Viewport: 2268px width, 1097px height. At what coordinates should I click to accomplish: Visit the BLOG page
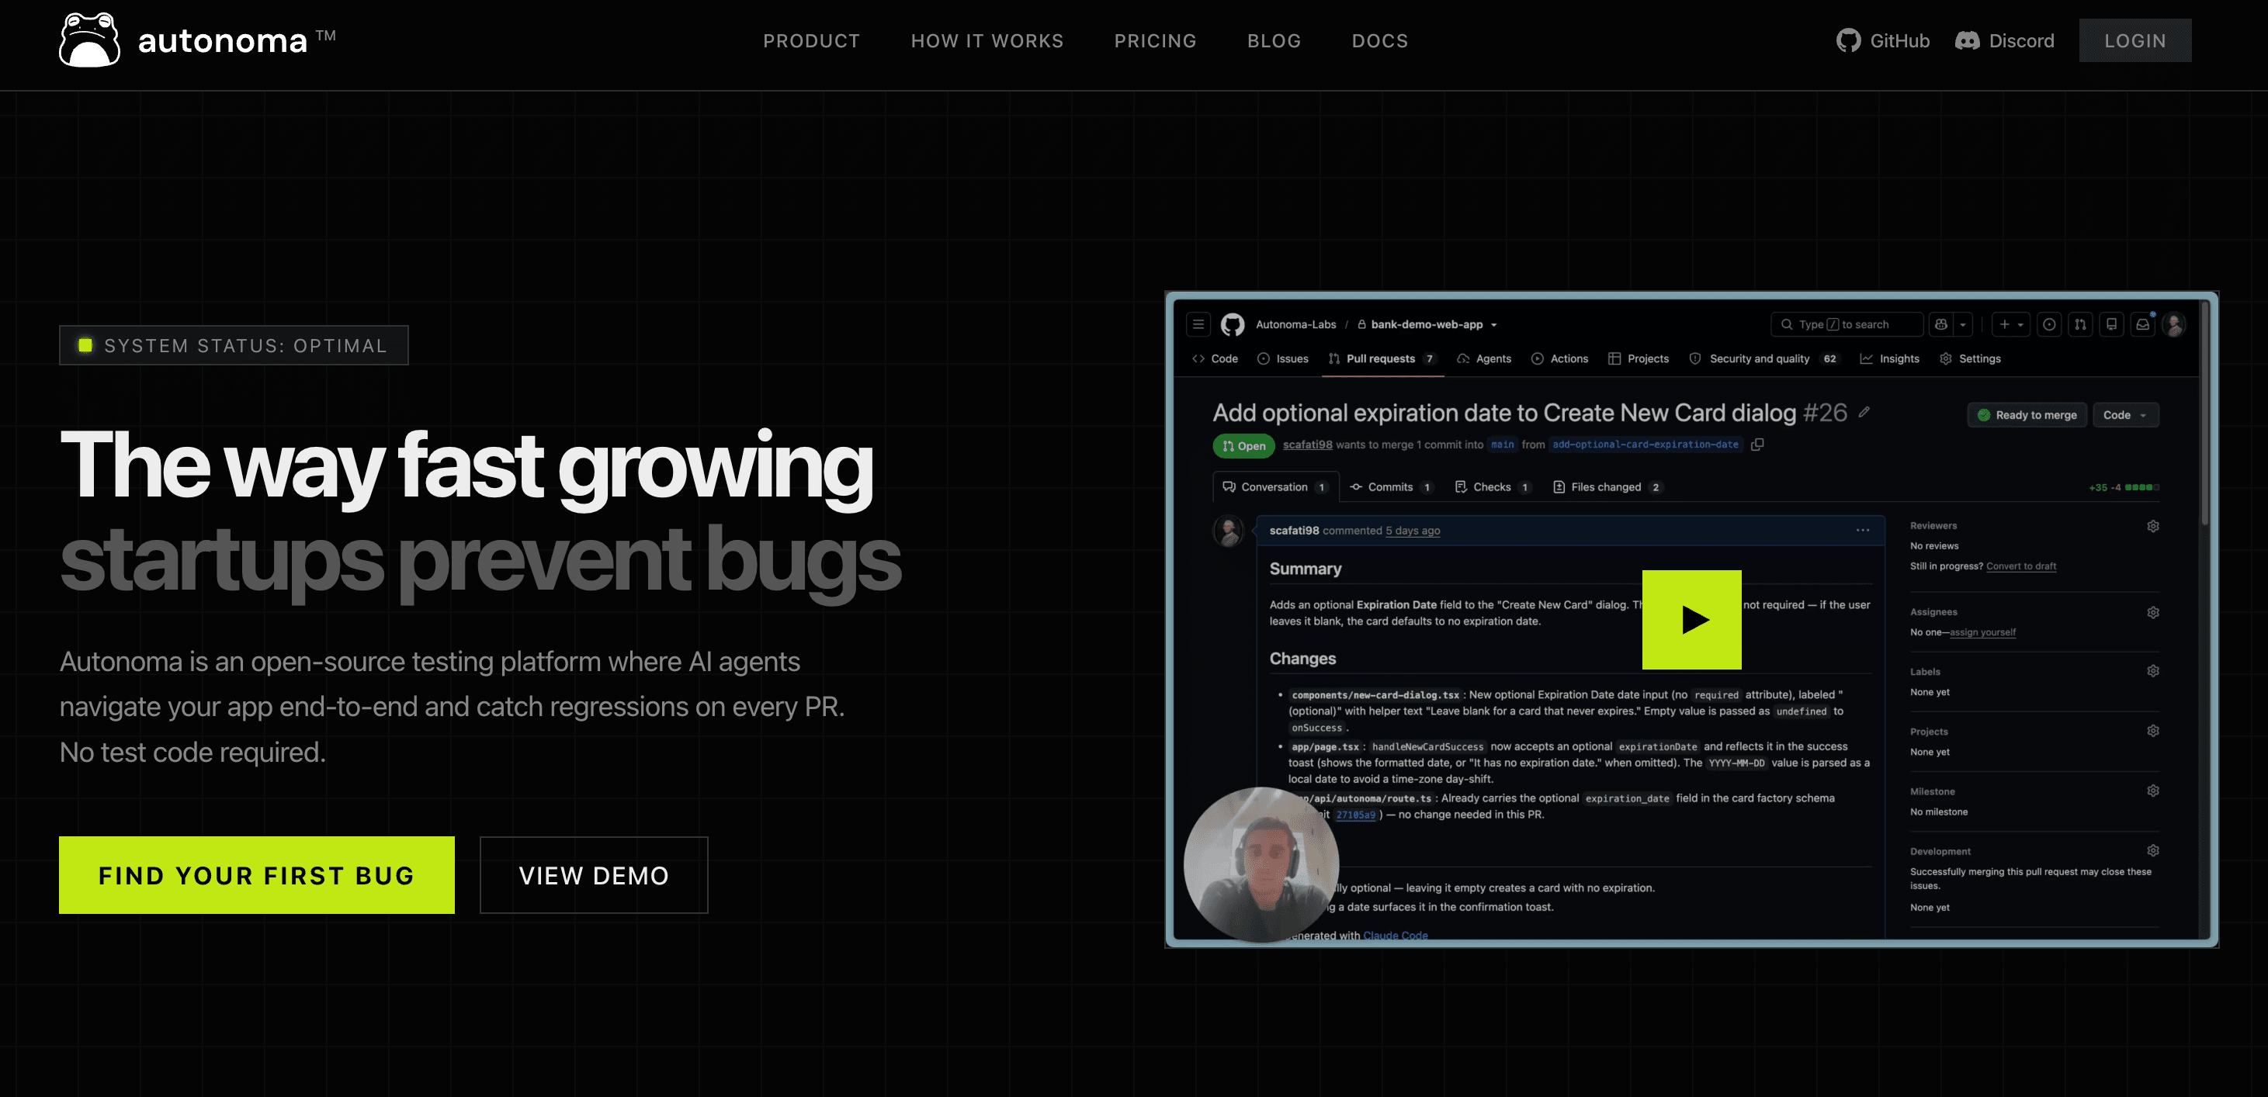1274,40
